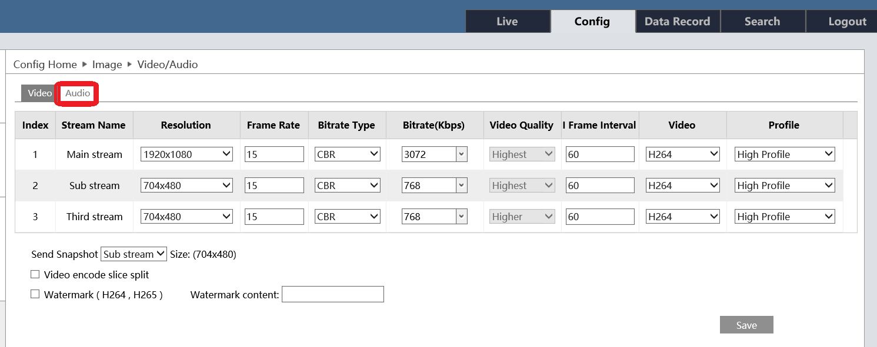877x347 pixels.
Task: Toggle the Watermark checkbox
Action: pos(35,295)
